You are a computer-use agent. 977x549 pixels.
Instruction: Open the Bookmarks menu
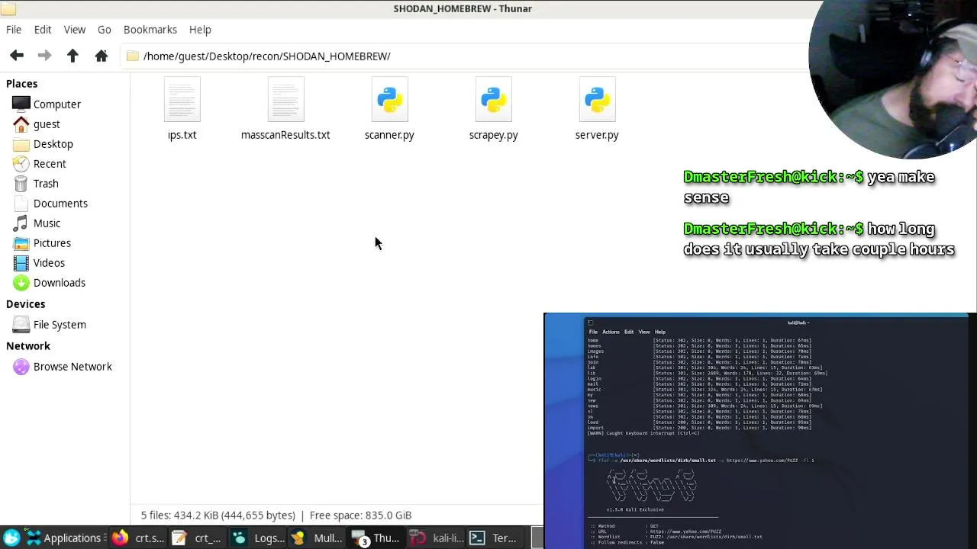(150, 29)
